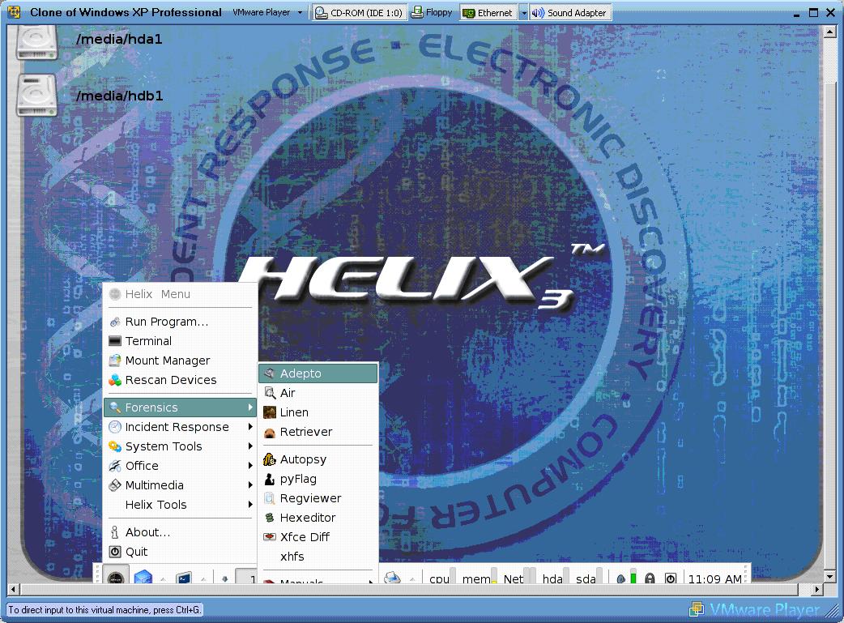
Task: Click the horizontal scrollbar right arrow
Action: 817,589
